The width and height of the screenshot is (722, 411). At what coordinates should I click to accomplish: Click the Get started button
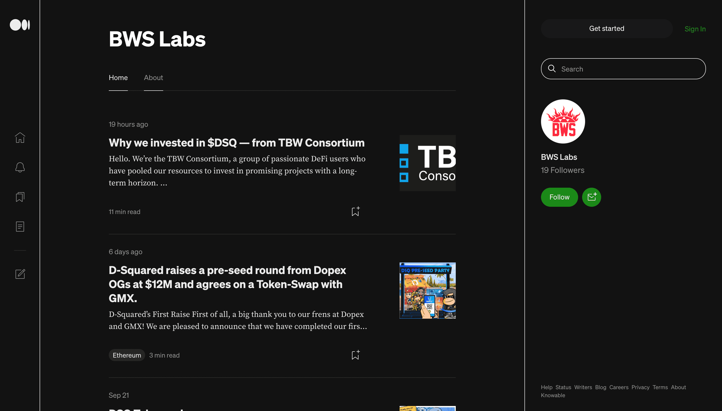tap(606, 29)
